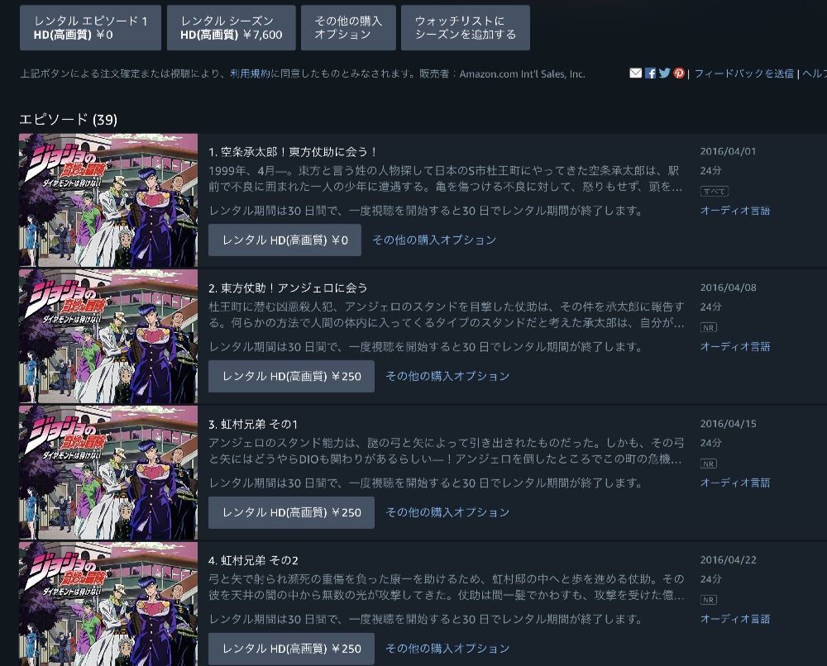Open episode 3 虹村兄弟 その1 thumbnail
Image resolution: width=827 pixels, height=666 pixels.
coord(108,473)
